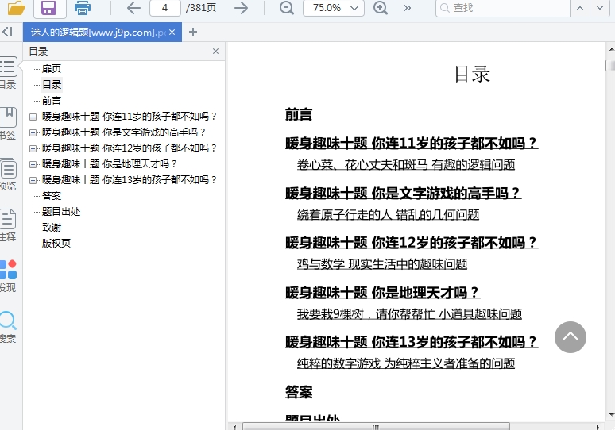Click the vertical scrollbar up arrow

[x=611, y=50]
